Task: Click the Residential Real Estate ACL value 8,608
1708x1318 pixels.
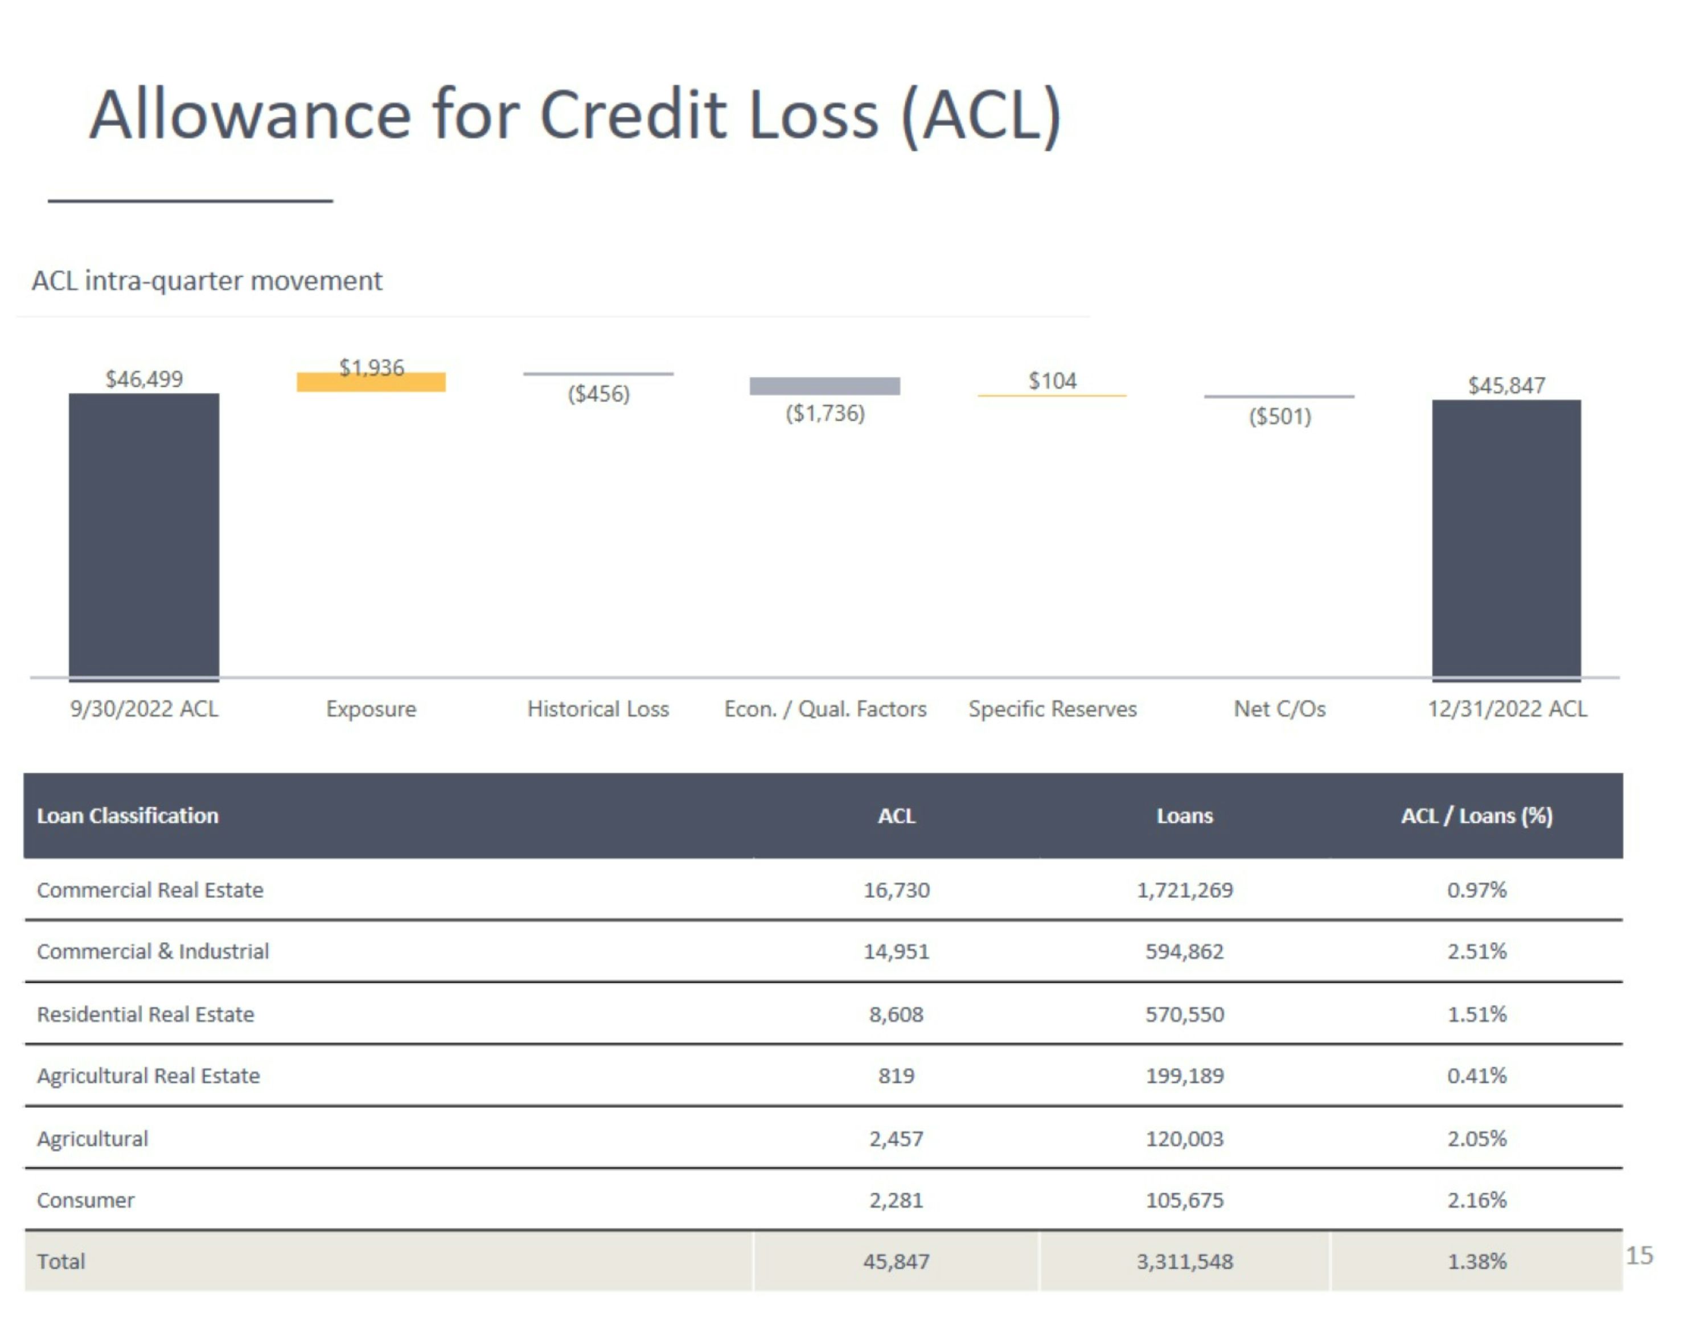Action: click(x=896, y=1015)
